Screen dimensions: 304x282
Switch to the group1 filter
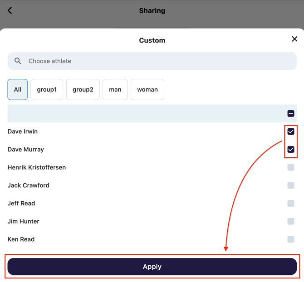coord(47,89)
